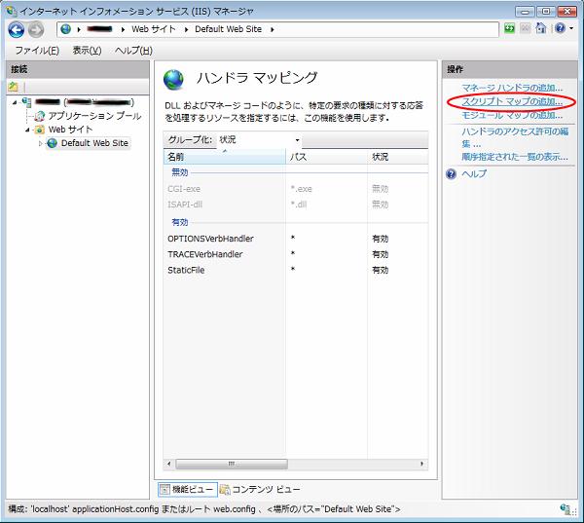Viewport: 584px width, 523px height.
Task: Click breadcrumb arrow after Default Web Site
Action: pyautogui.click(x=273, y=29)
